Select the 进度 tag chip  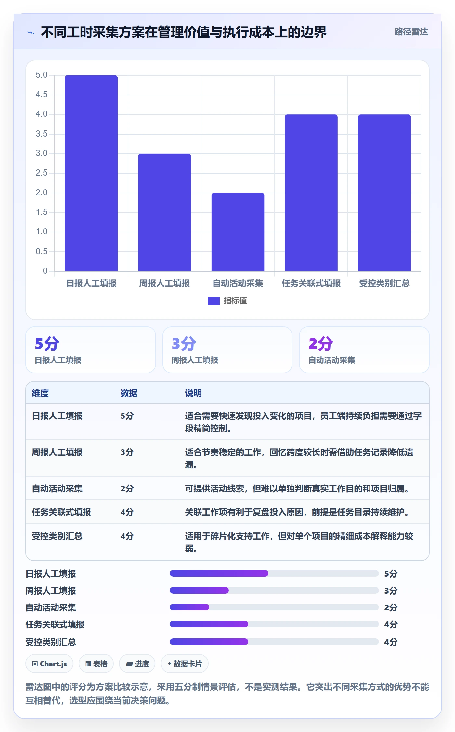pos(137,664)
